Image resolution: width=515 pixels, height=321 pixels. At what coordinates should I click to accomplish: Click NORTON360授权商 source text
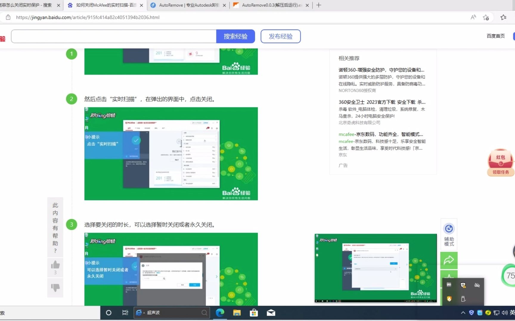[357, 90]
